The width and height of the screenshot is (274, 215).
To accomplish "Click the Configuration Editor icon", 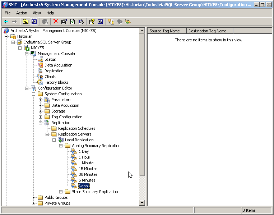I will click(x=33, y=88).
